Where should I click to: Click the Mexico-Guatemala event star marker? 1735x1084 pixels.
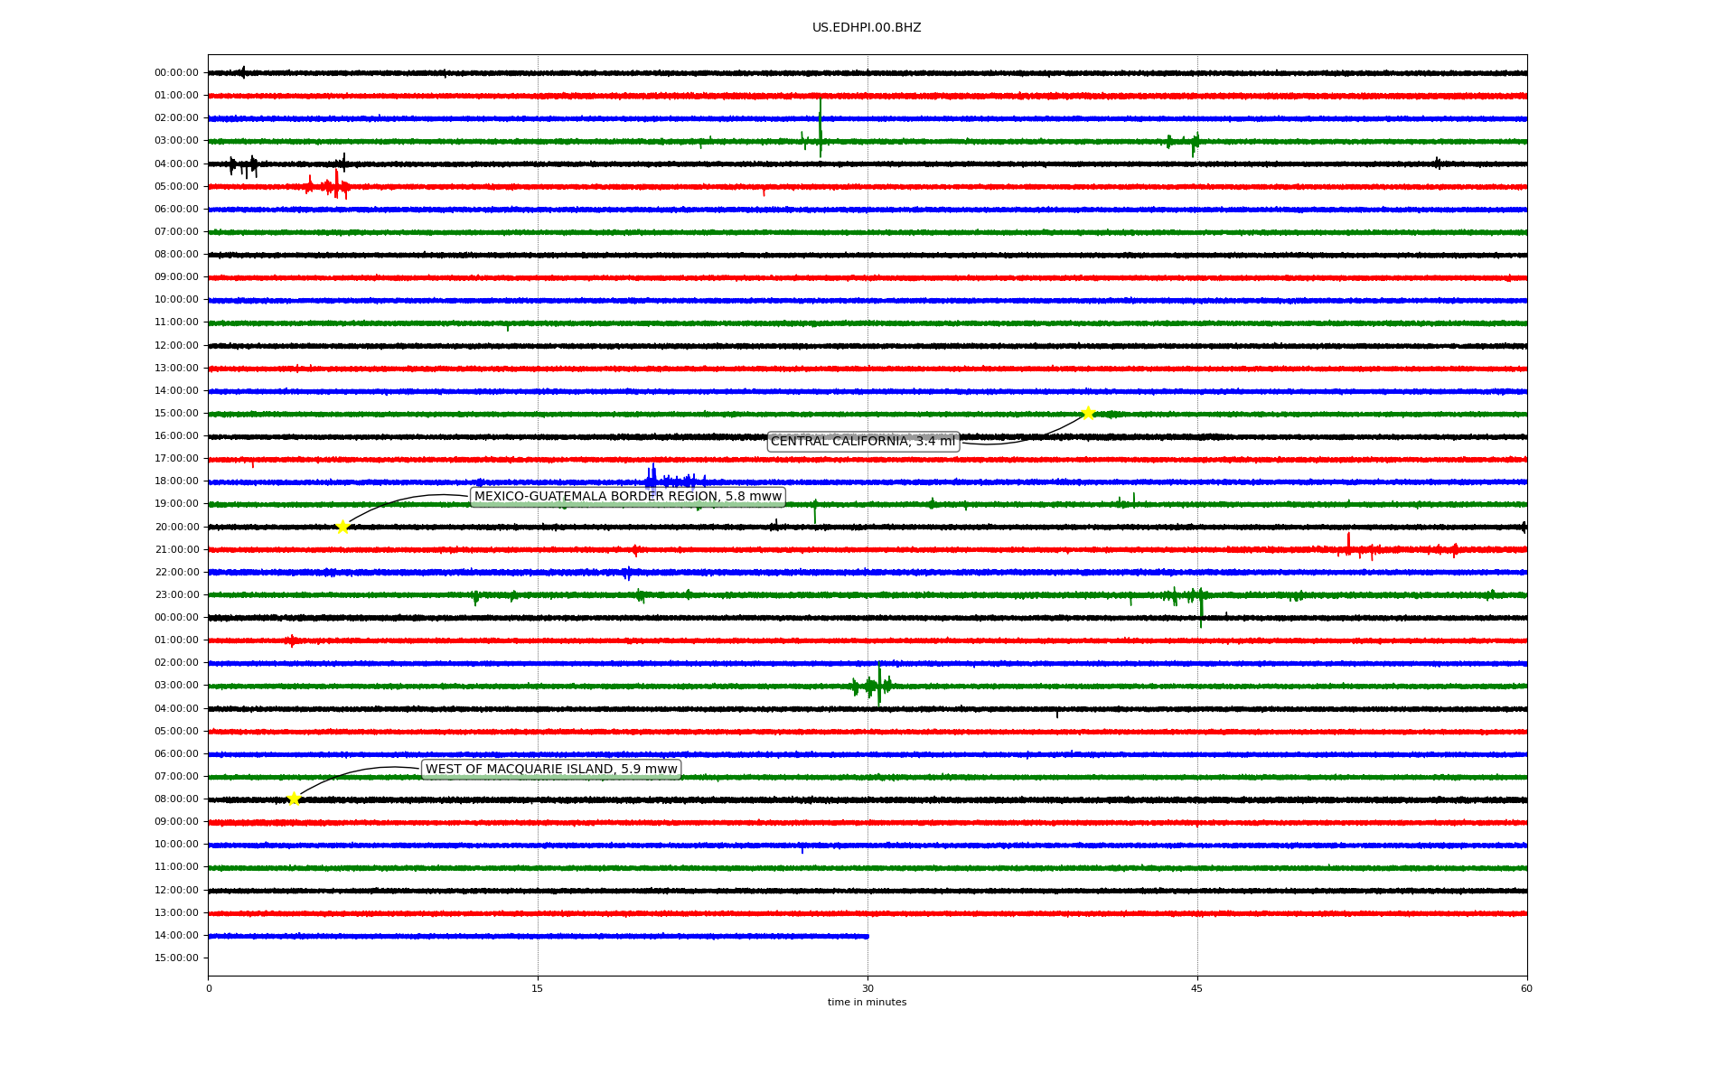coord(342,527)
